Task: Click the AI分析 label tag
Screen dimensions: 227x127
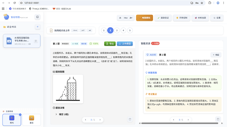Action: [x=151, y=55]
